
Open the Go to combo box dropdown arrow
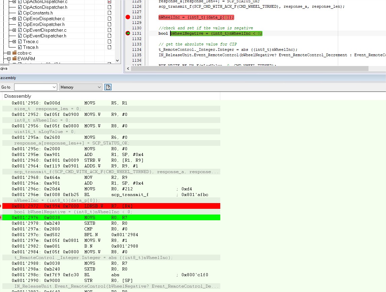(54, 87)
